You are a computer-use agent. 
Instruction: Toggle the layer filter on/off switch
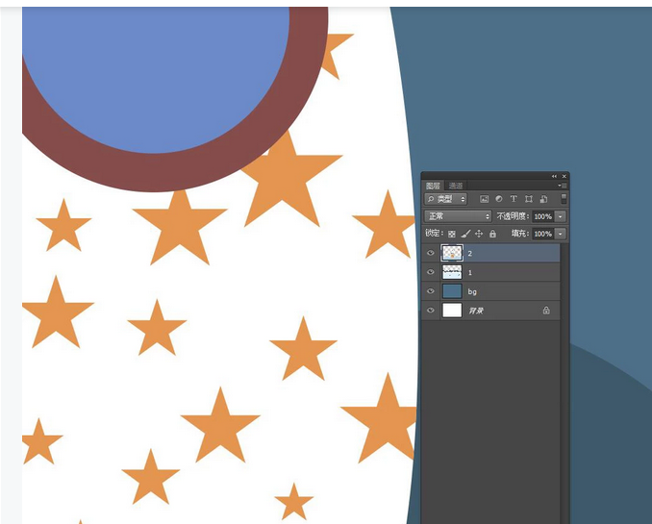[x=564, y=199]
